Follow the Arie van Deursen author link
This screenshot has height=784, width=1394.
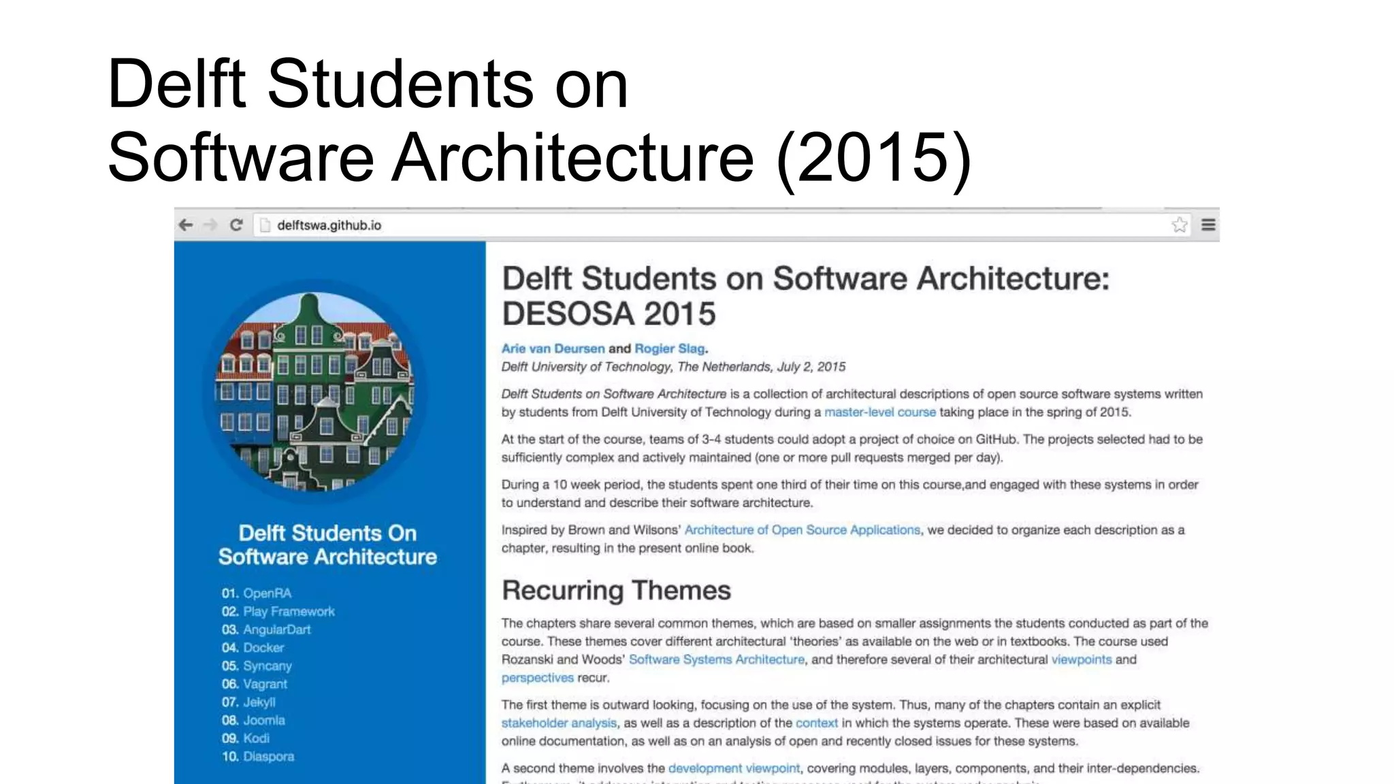(553, 348)
